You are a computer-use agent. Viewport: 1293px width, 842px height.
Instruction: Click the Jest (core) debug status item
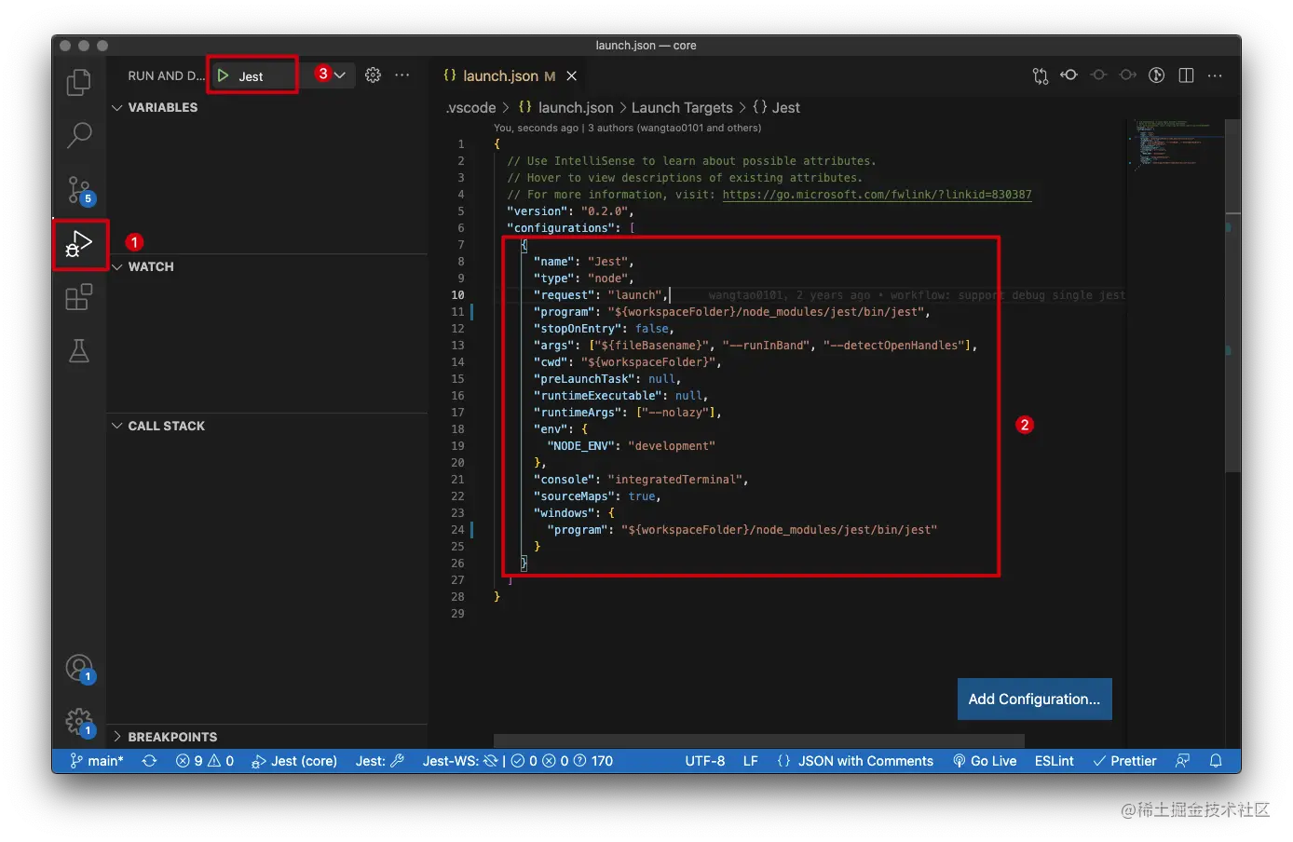294,761
